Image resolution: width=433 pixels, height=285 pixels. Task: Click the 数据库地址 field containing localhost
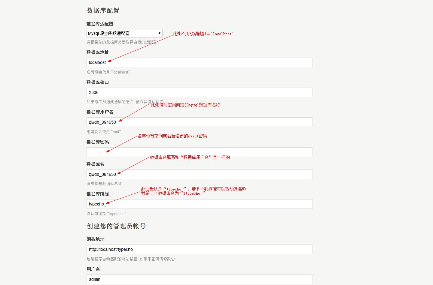pos(200,62)
